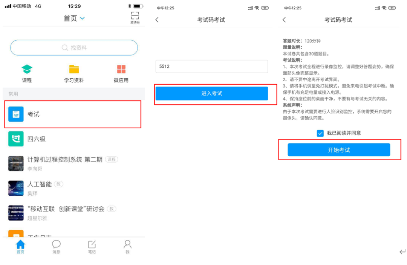Open the 学习资料 folder icon
The height and width of the screenshot is (265, 407).
74,69
